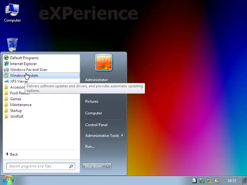Open the Pictures library link
Image resolution: width=247 pixels, height=185 pixels.
(92, 101)
